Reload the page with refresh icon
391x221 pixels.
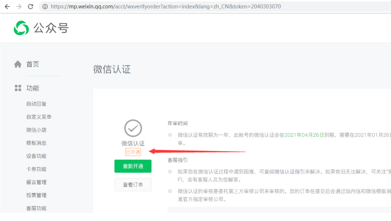31,7
